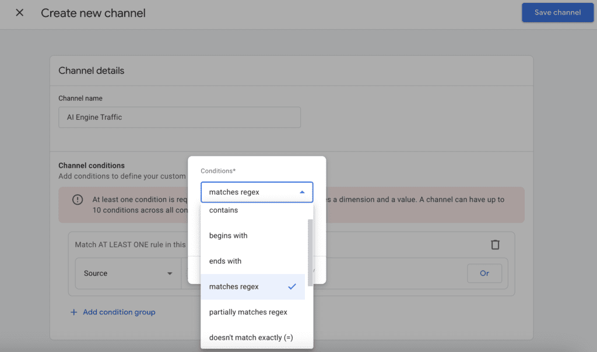Delete the condition group via trash icon
This screenshot has height=352, width=597.
pos(495,245)
